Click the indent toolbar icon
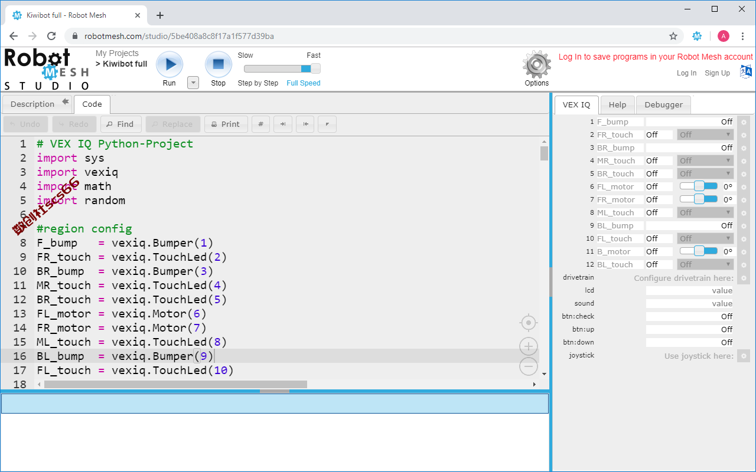This screenshot has height=472, width=756. (x=283, y=124)
